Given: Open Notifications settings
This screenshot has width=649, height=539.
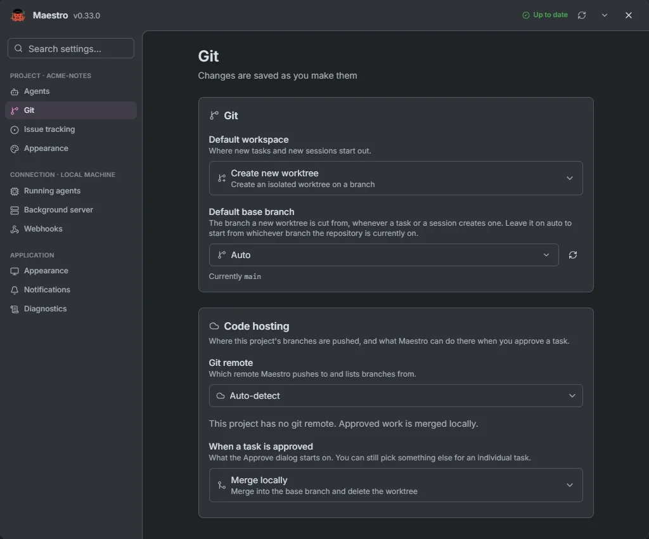Looking at the screenshot, I should tap(71, 290).
